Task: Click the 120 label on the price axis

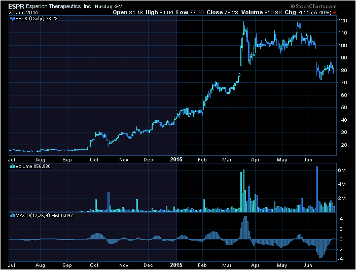Action: coord(342,21)
